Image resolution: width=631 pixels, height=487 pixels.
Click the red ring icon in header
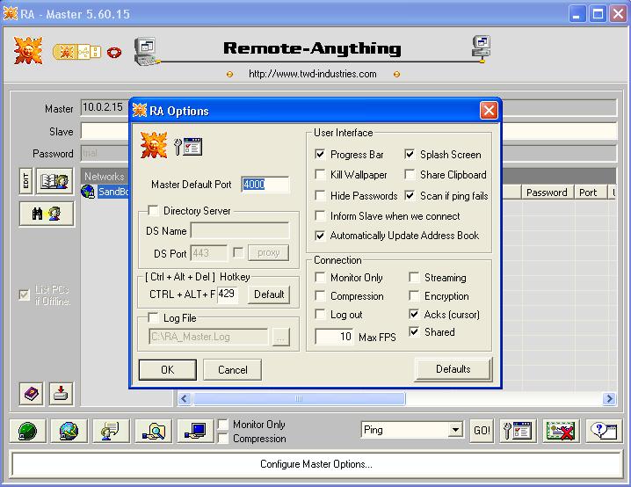114,53
